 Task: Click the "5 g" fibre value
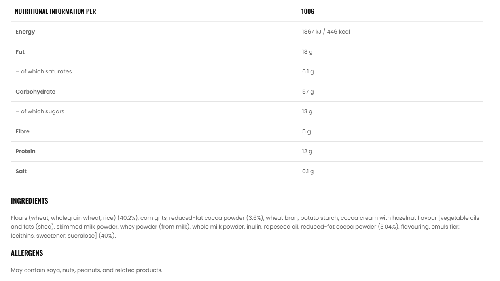[307, 131]
